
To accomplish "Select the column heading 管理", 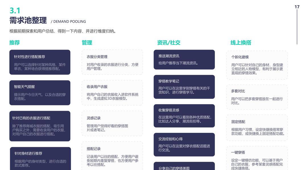I will 87,42.
